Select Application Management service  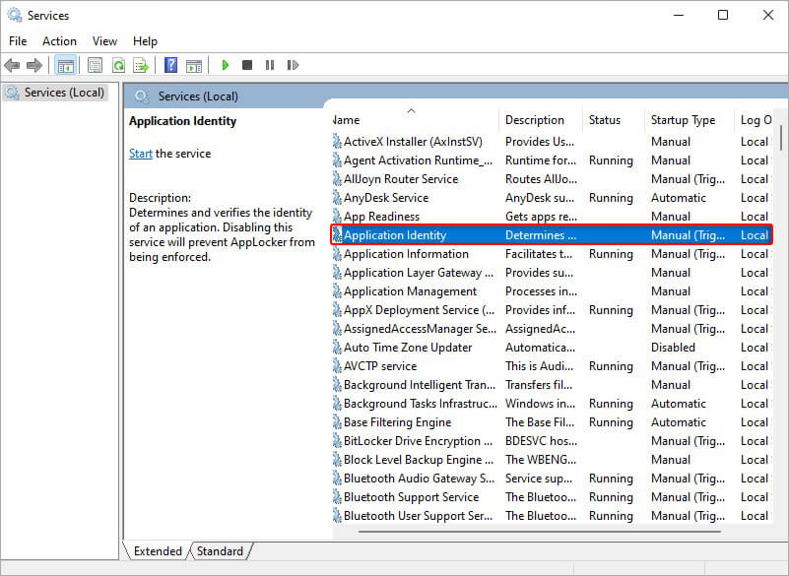tap(552, 291)
